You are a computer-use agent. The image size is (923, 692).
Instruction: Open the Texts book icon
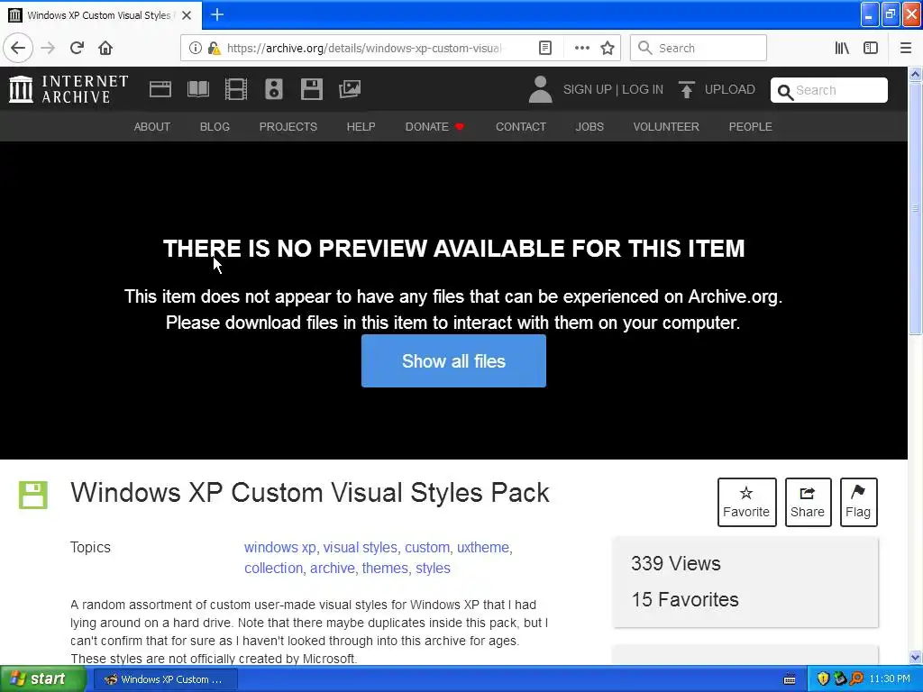pos(197,89)
